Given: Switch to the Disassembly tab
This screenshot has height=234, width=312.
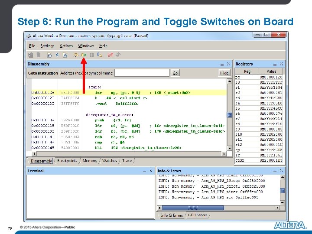Looking at the screenshot, I should (x=41, y=161).
